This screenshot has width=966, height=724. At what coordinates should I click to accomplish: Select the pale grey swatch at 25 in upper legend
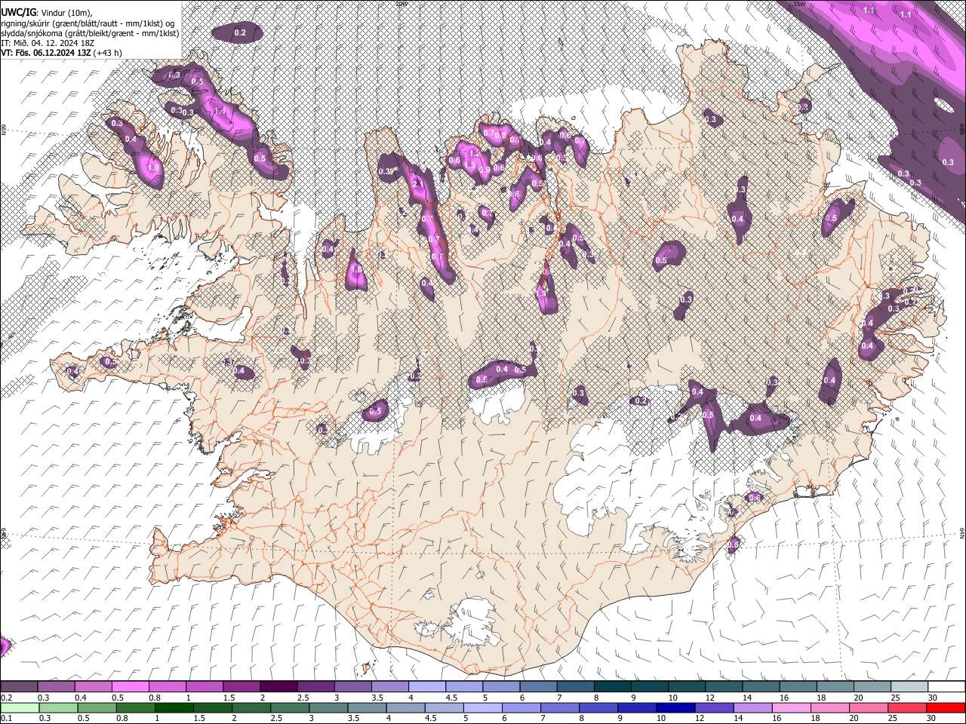point(909,687)
